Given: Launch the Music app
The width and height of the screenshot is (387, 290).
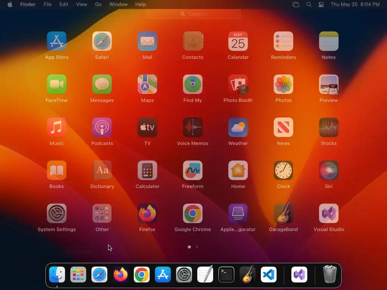Looking at the screenshot, I should point(57,127).
